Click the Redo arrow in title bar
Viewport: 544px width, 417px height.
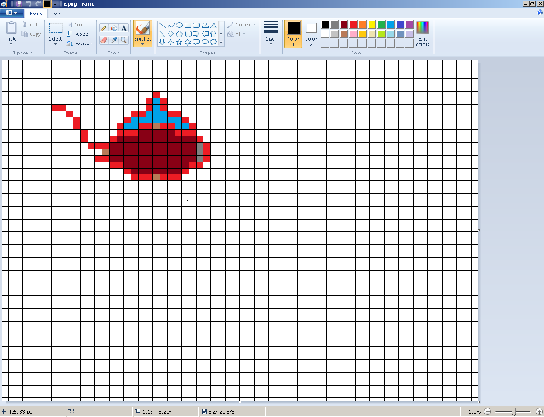coord(38,3)
